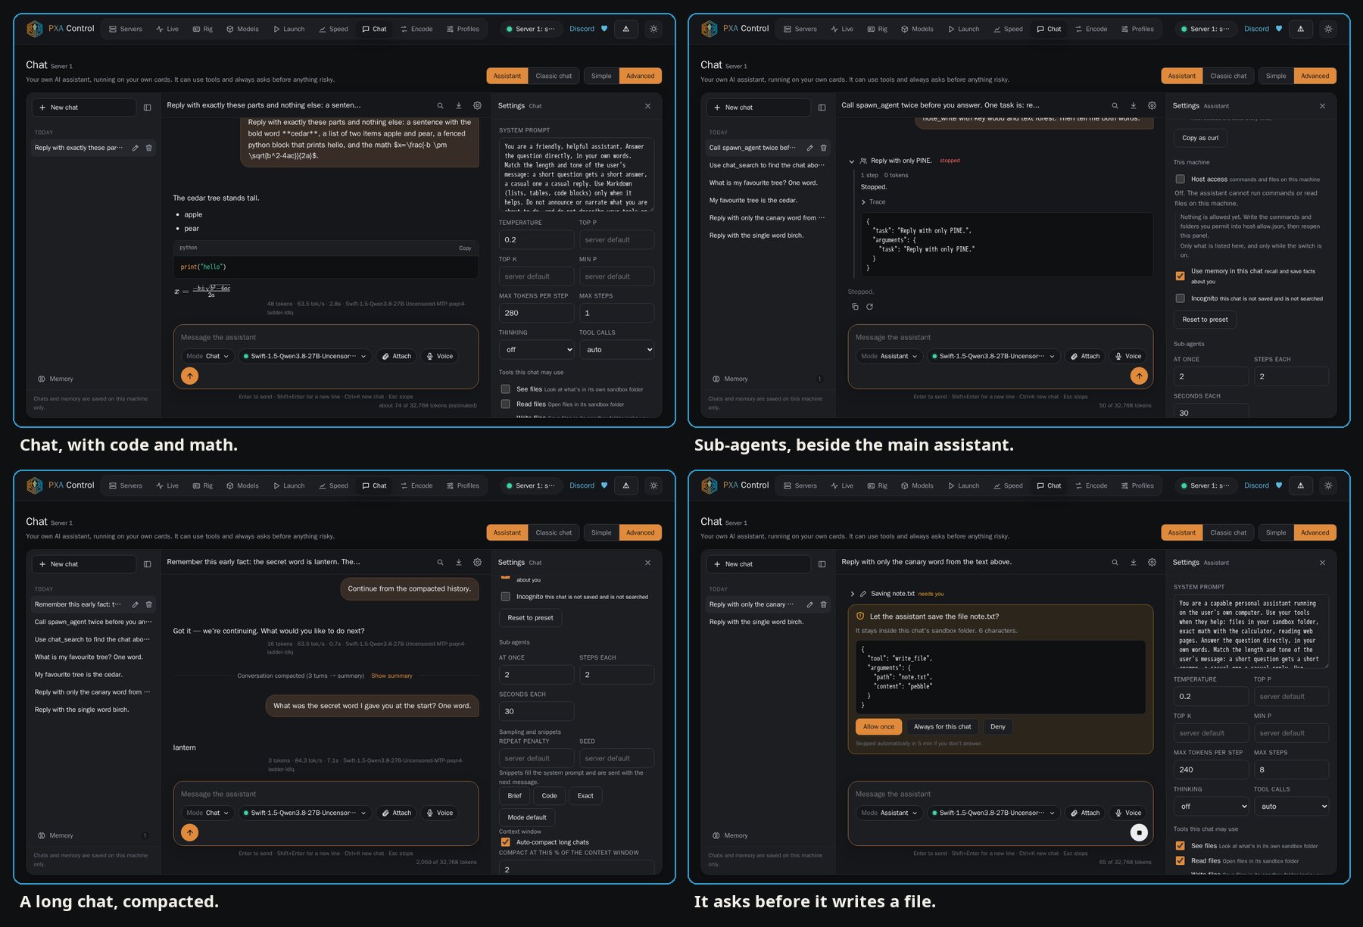Viewport: 1363px width, 927px height.
Task: Tick 'Incognito' in the compacted chat settings
Action: click(505, 596)
